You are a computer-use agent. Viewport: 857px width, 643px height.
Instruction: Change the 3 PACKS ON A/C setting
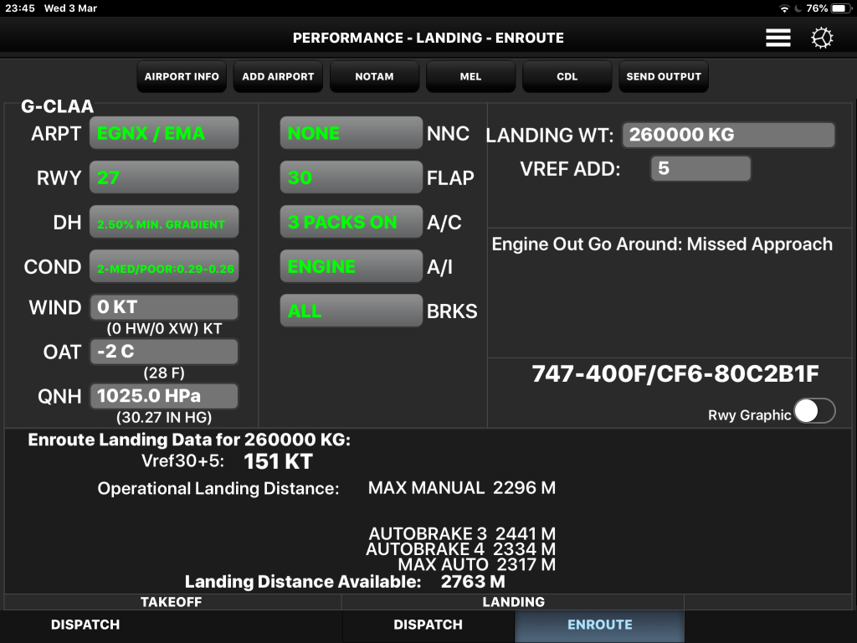(x=351, y=223)
